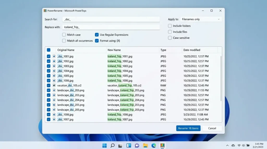Uncheck _dsc_1007.jpg row checkbox

click(x=48, y=119)
